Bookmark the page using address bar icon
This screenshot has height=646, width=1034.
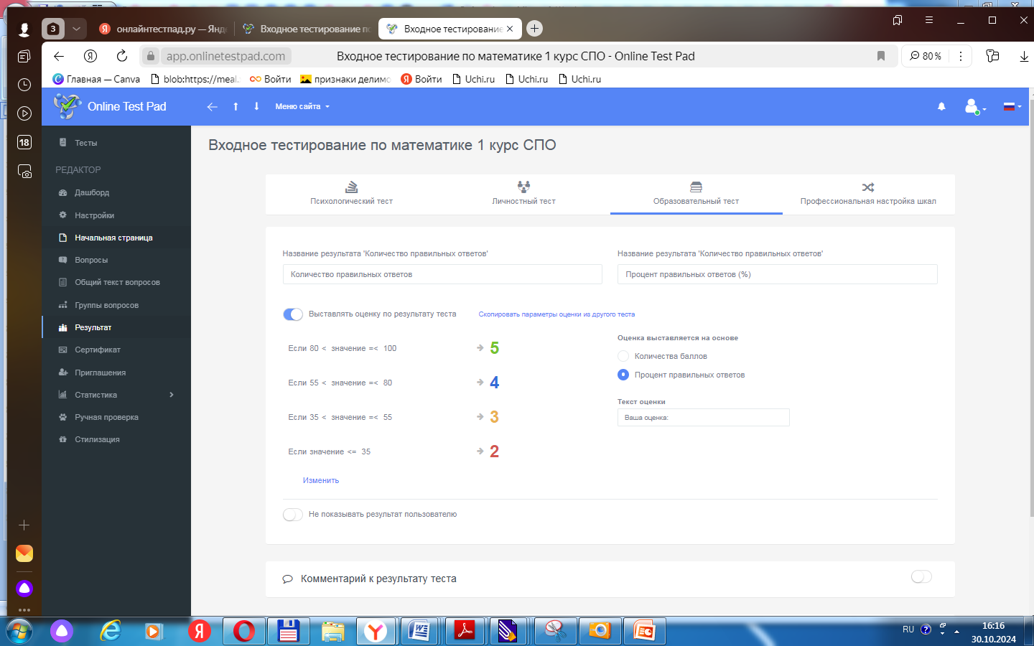[x=881, y=56]
